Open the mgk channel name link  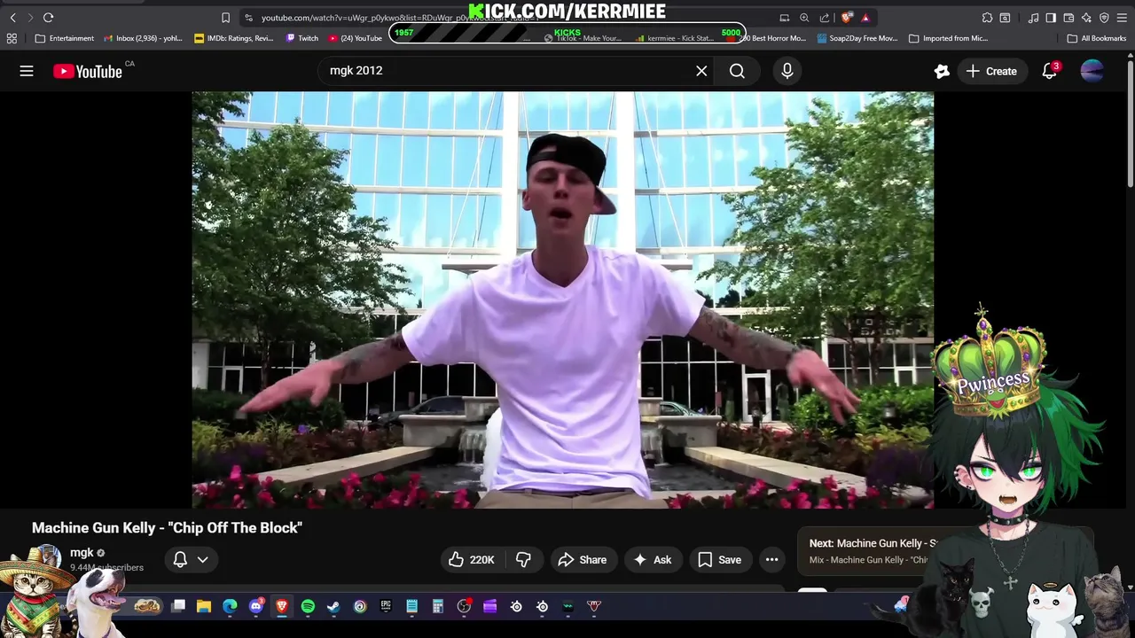pos(82,552)
